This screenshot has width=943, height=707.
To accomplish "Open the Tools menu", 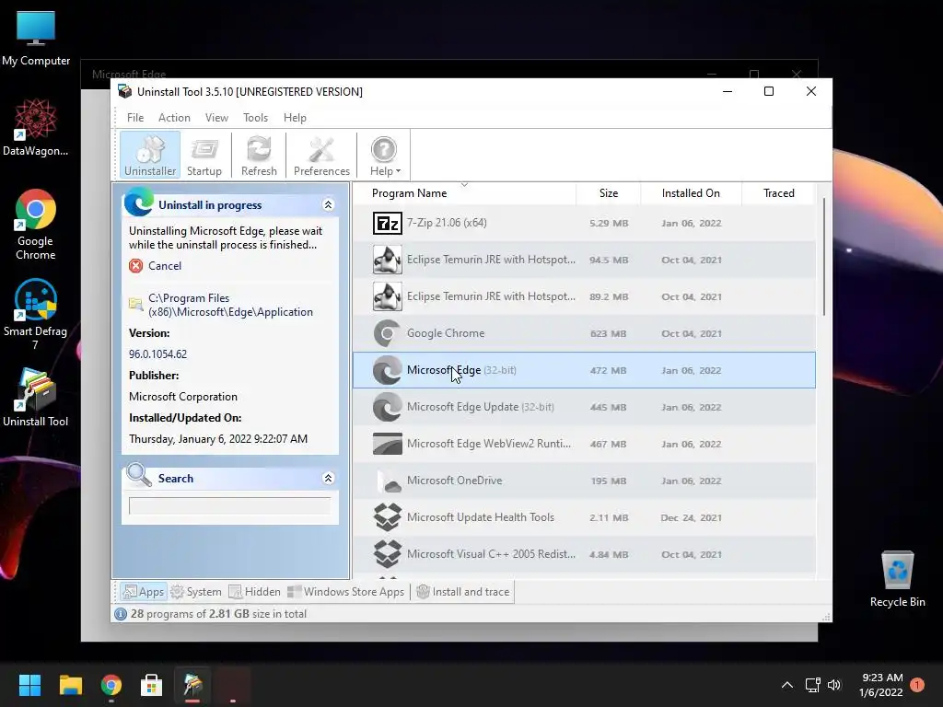I will 255,118.
